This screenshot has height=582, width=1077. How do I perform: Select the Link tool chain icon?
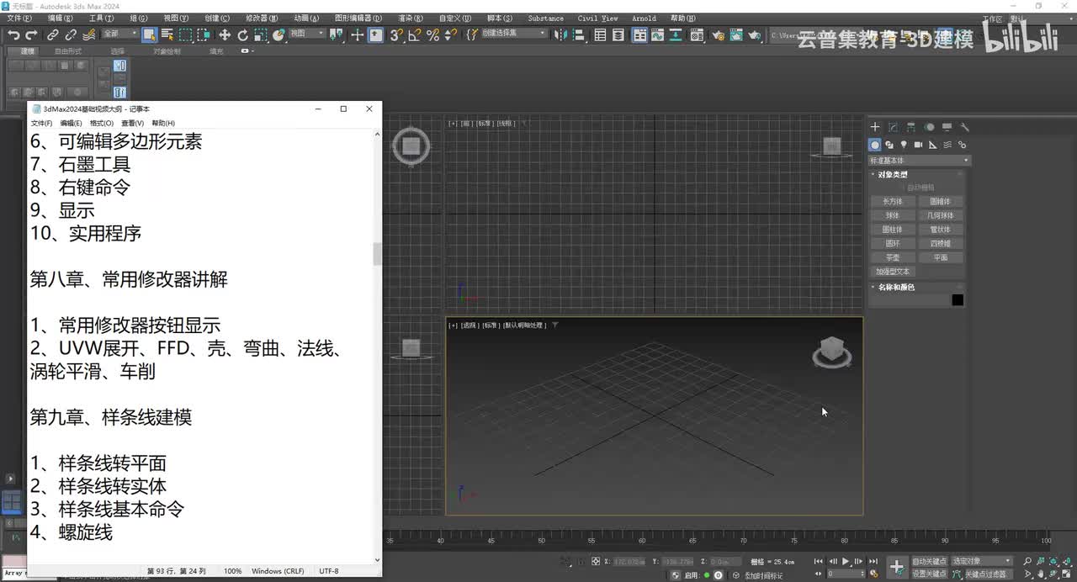[x=53, y=34]
